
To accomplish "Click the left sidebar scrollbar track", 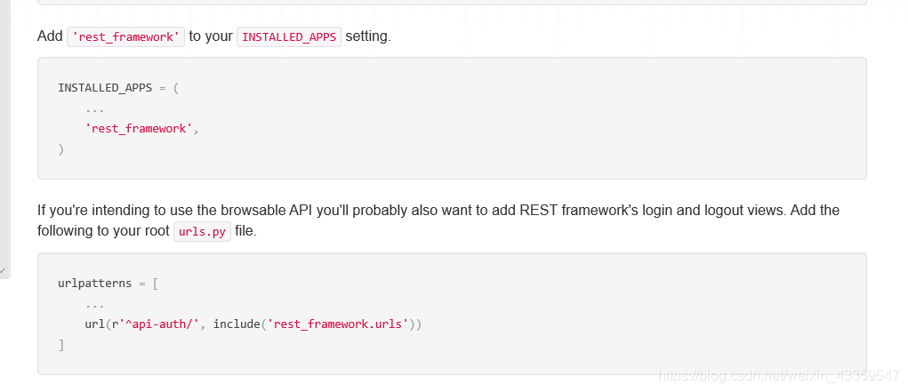I will [x=4, y=133].
